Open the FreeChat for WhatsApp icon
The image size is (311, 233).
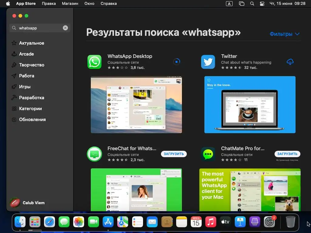(x=94, y=154)
